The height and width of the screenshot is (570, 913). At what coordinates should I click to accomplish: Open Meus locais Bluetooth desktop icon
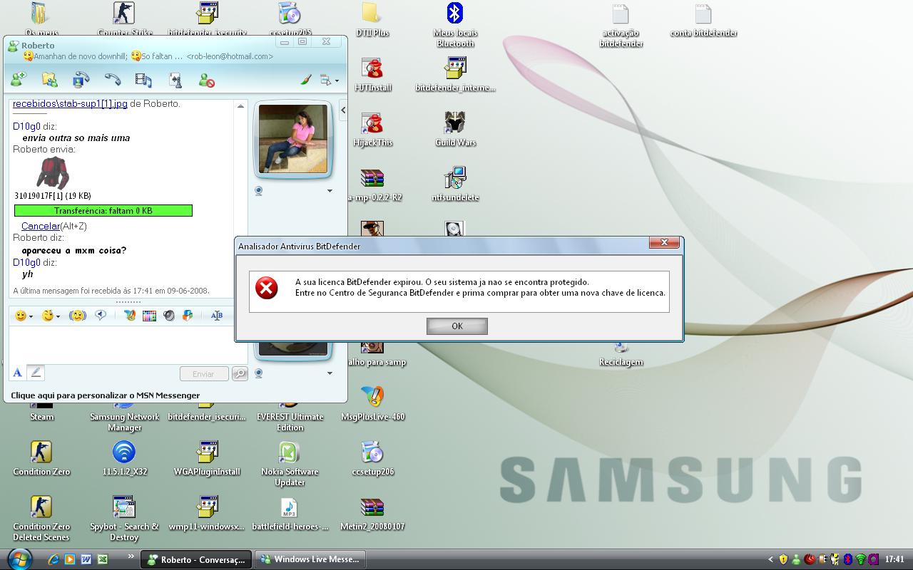[x=455, y=25]
